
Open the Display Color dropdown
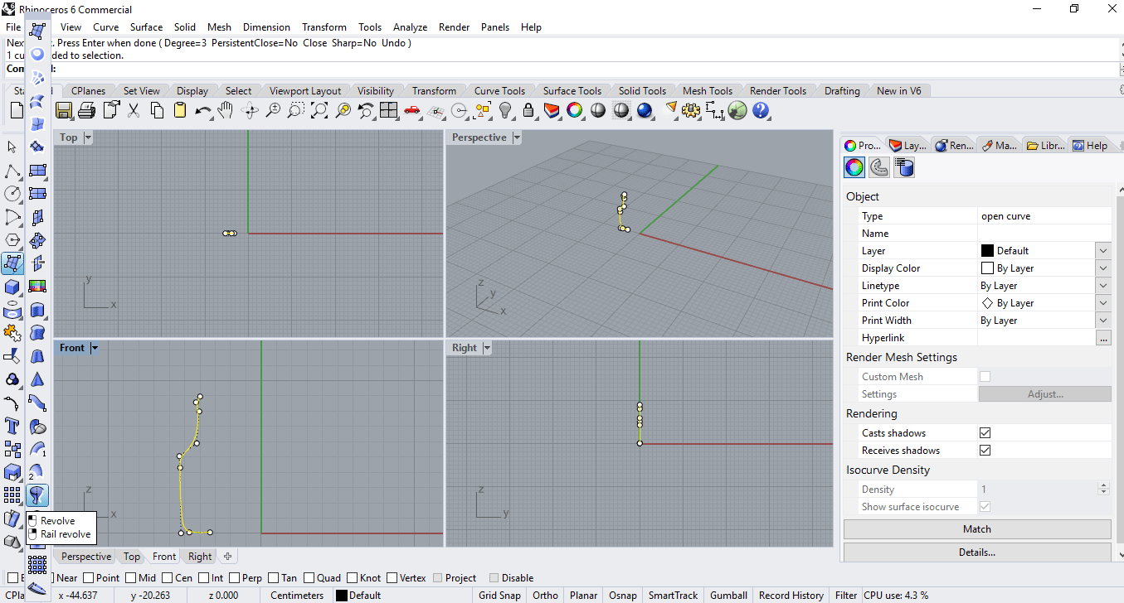click(x=1102, y=268)
